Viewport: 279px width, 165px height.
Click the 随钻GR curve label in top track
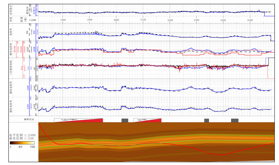(27, 10)
